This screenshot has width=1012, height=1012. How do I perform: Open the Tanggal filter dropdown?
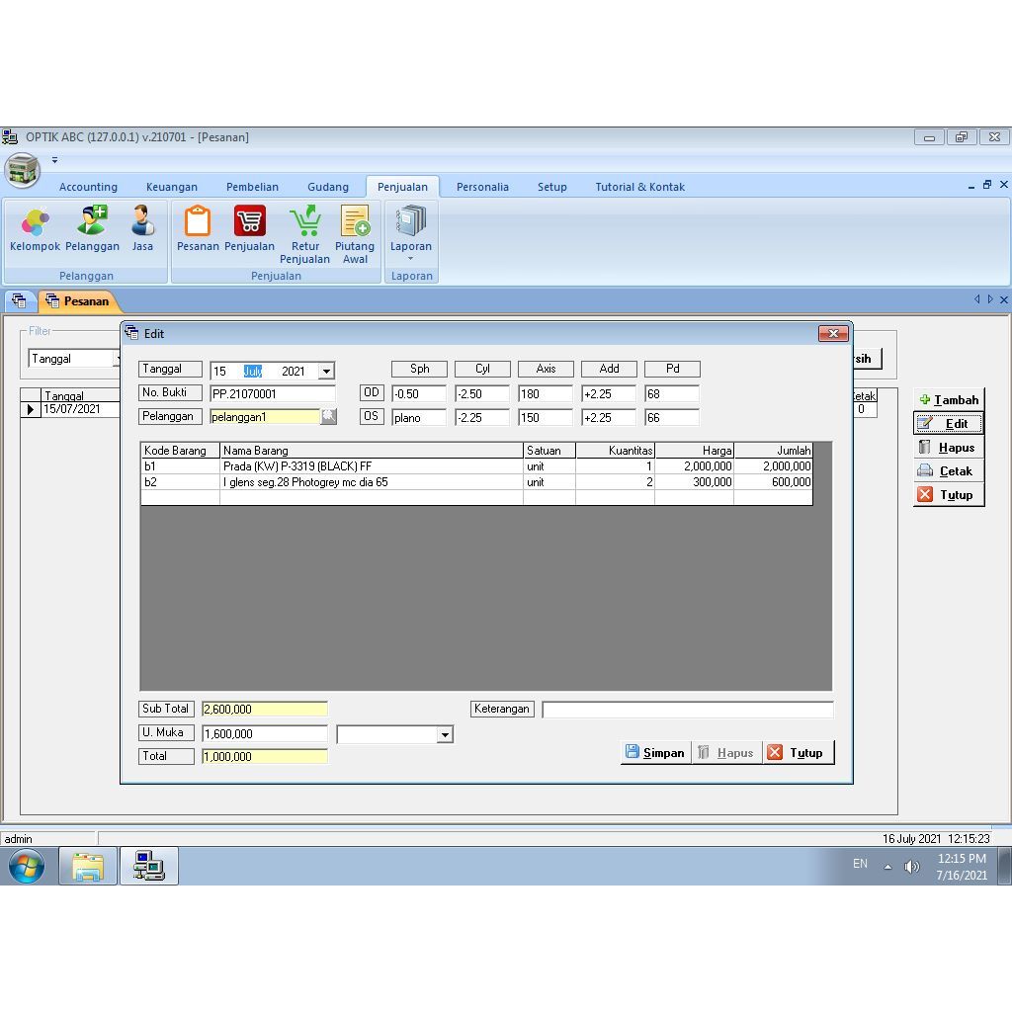(117, 359)
